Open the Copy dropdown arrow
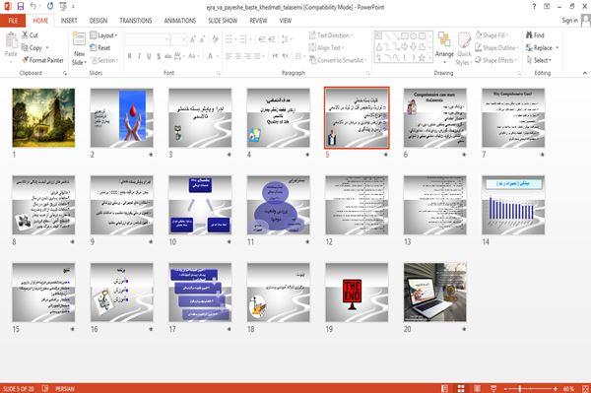 coord(47,48)
